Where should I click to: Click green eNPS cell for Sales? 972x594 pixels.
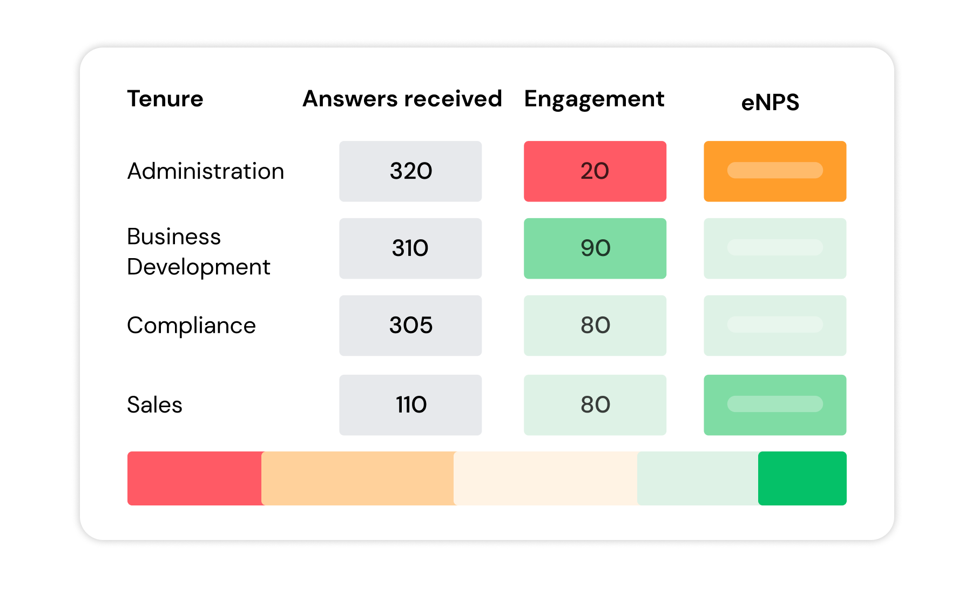tap(775, 405)
